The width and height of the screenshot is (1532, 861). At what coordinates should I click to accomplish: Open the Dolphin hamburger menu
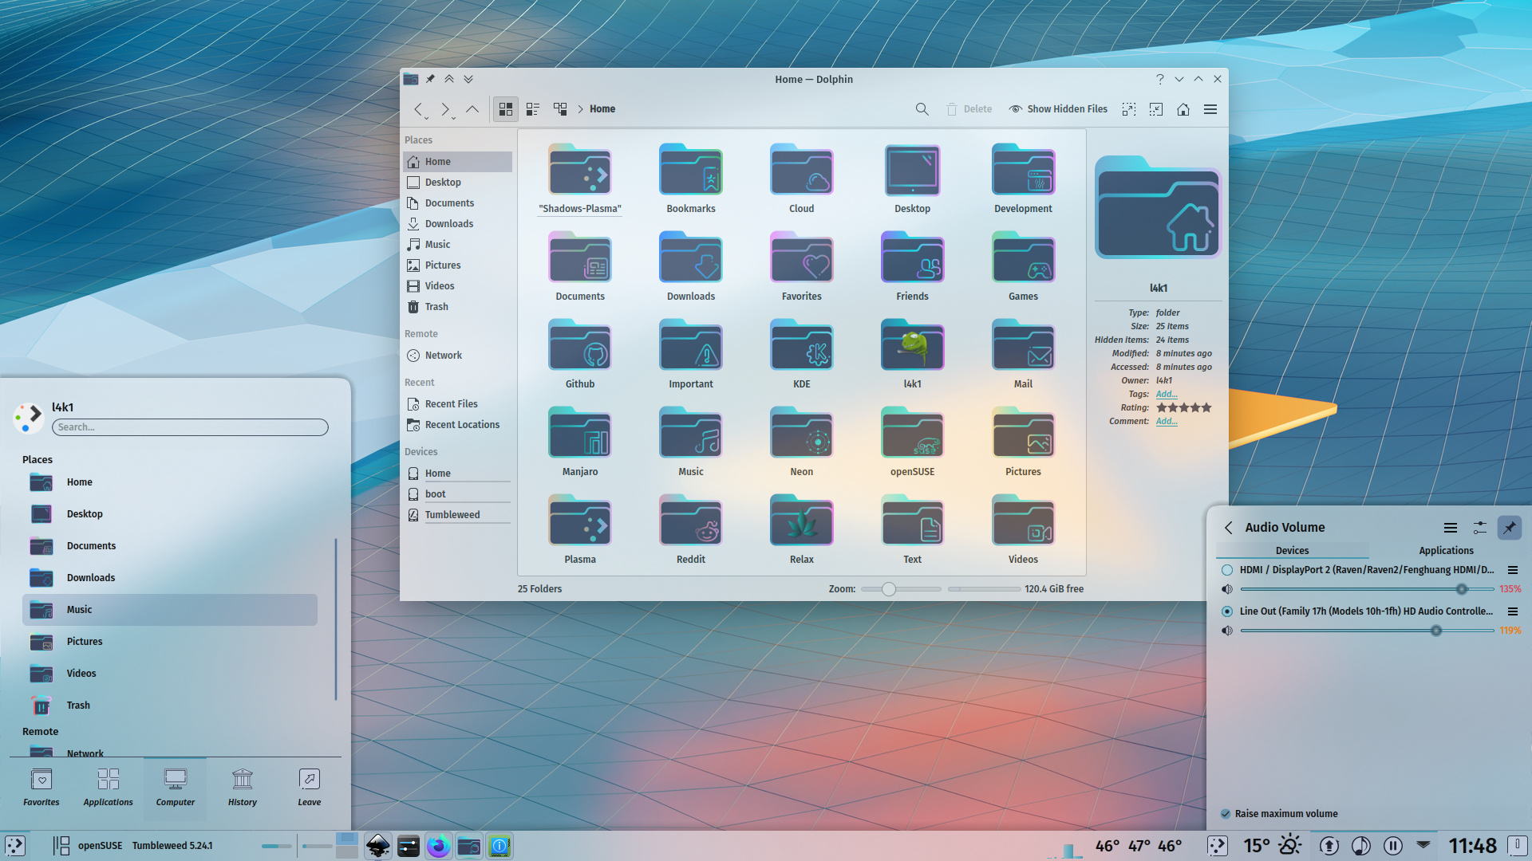1210,109
